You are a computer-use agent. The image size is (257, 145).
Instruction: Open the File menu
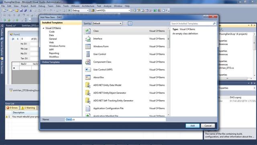pyautogui.click(x=3, y=6)
